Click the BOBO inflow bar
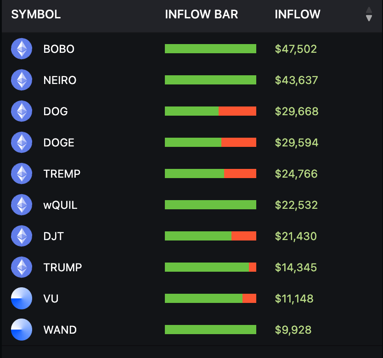 210,49
